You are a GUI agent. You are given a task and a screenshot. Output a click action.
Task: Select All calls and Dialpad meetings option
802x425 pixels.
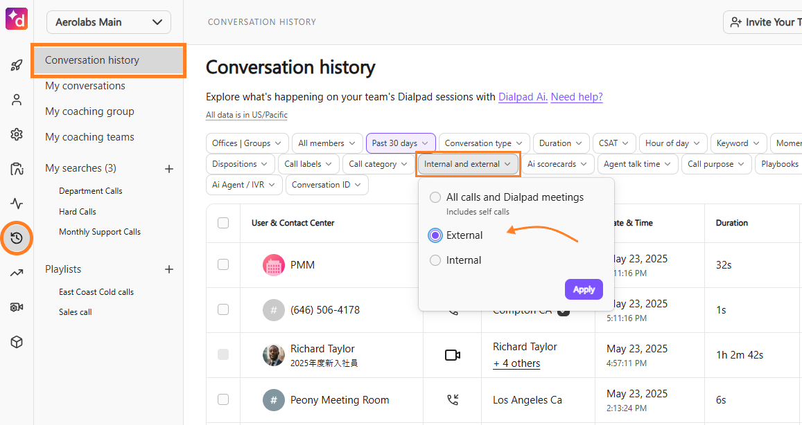[x=435, y=197]
